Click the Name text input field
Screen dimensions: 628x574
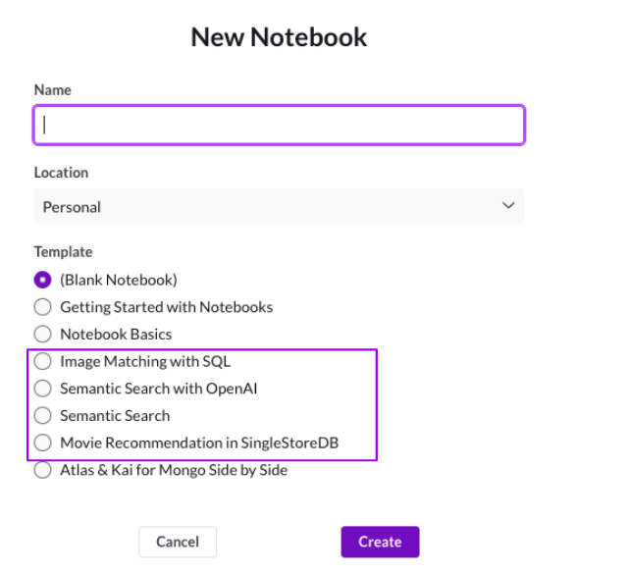280,126
